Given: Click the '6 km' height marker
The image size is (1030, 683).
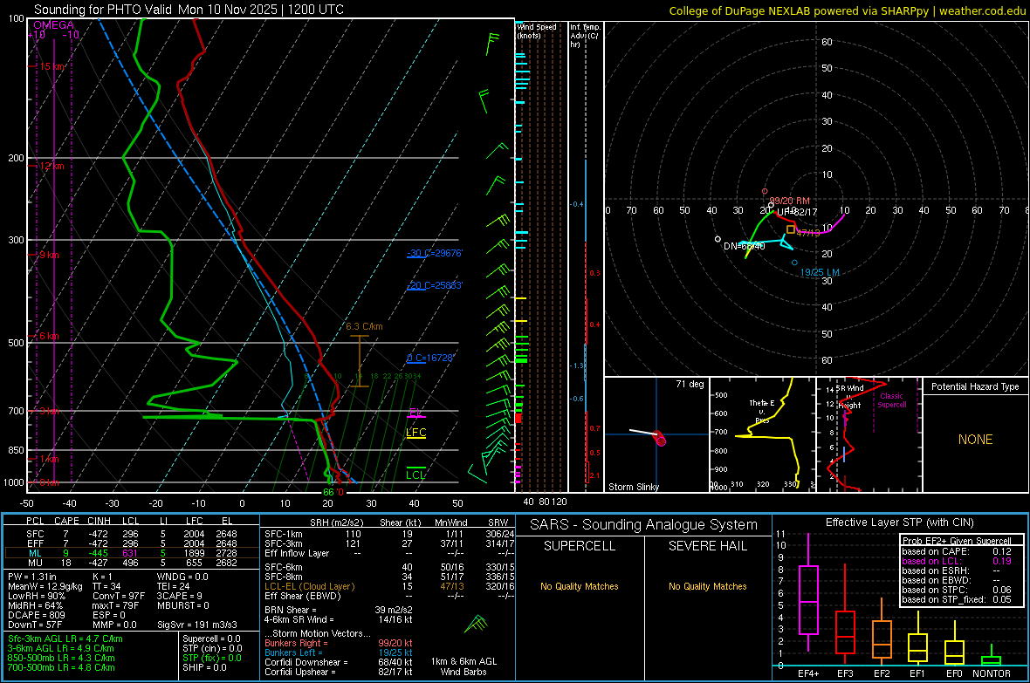Looking at the screenshot, I should point(49,336).
